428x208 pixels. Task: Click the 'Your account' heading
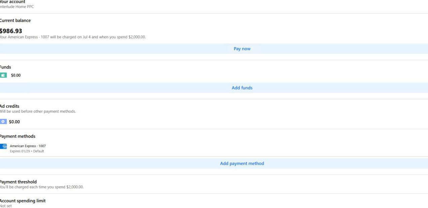click(12, 2)
